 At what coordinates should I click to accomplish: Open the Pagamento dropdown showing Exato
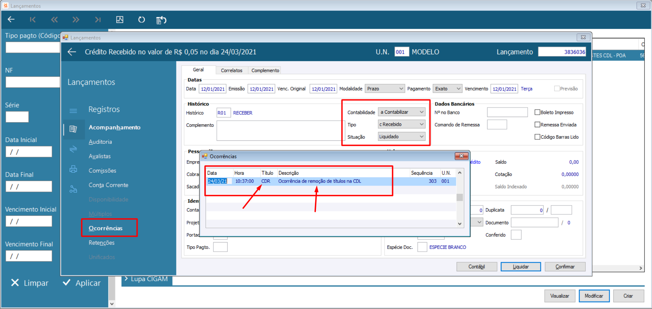(447, 89)
